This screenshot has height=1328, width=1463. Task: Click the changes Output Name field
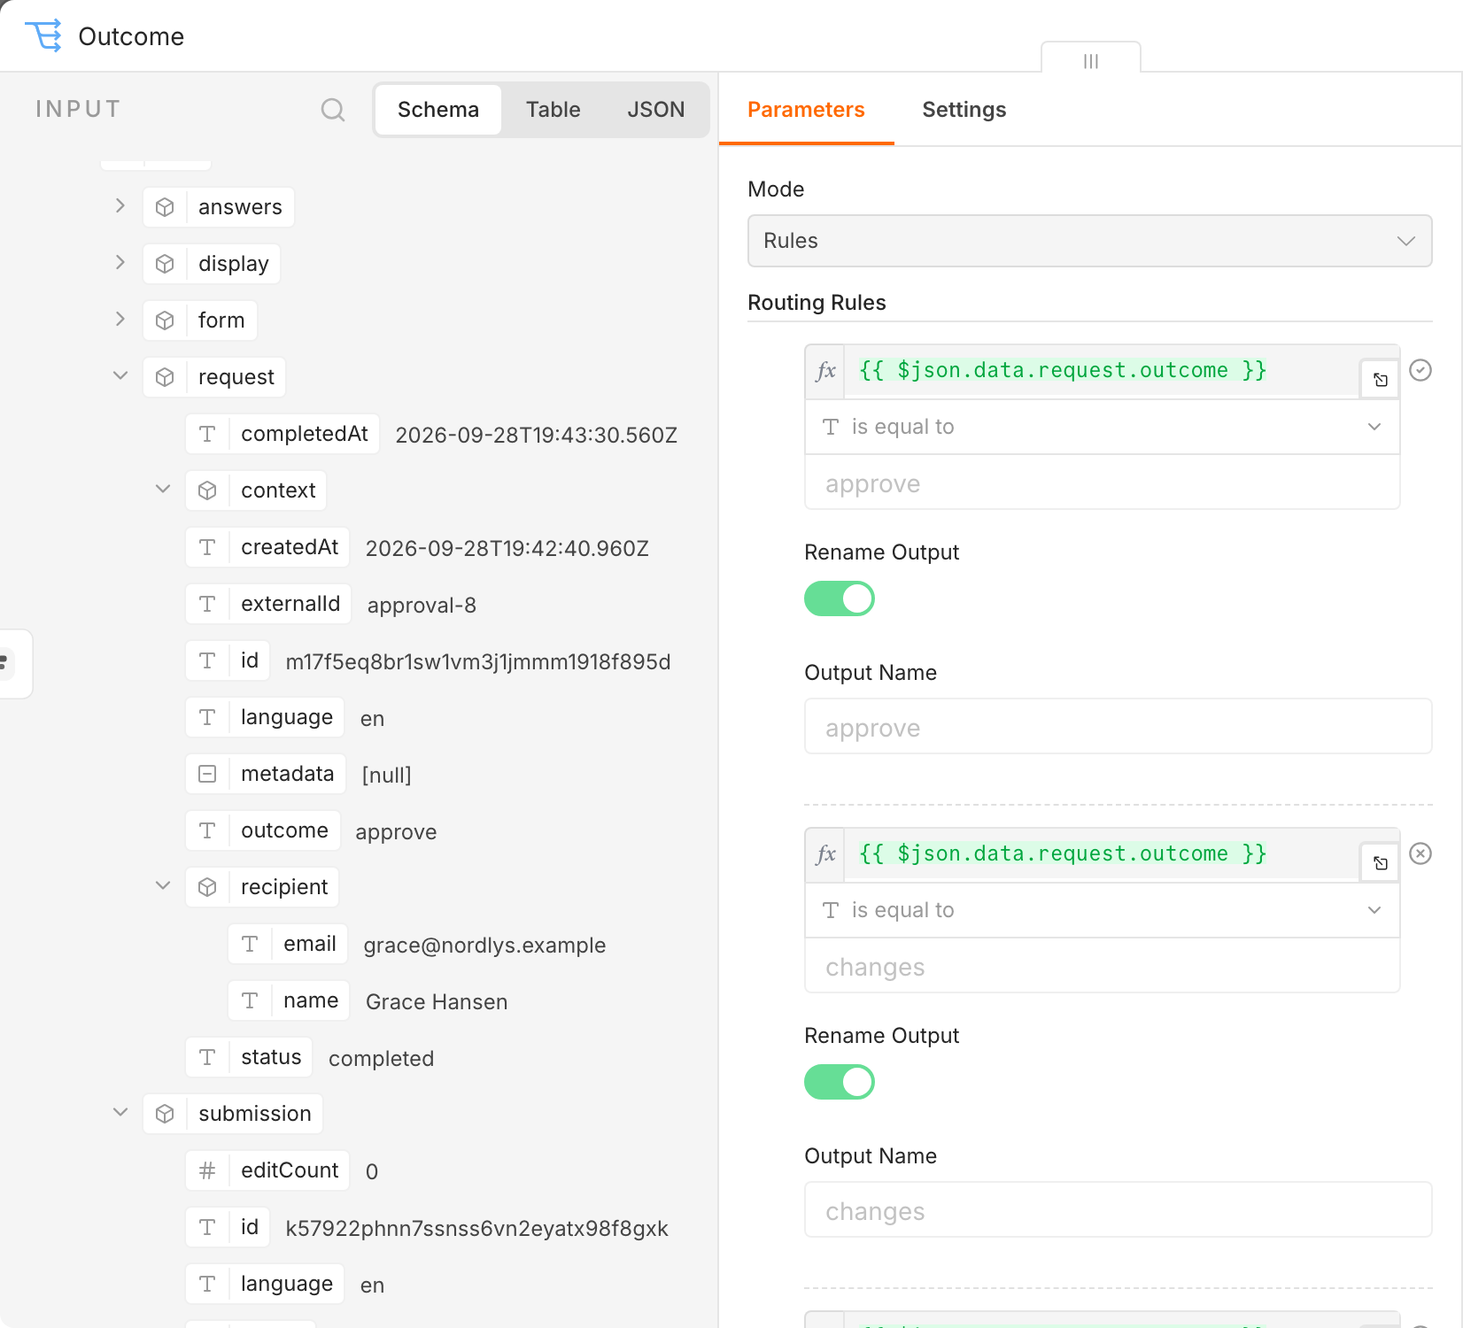pyautogui.click(x=1119, y=1210)
